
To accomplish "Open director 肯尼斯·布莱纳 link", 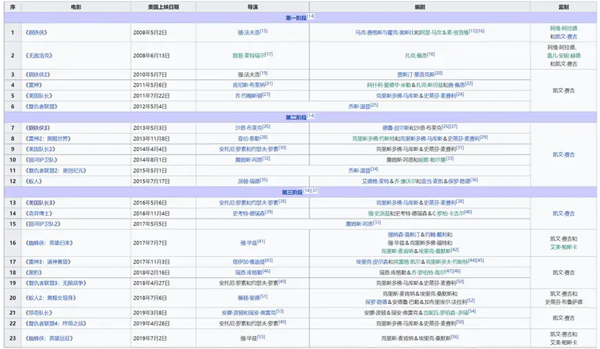I will (x=249, y=85).
